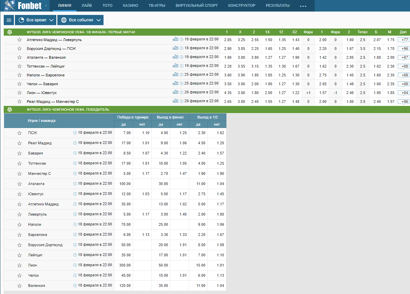This screenshot has height=294, width=410.
Task: Expand +84 extra markets for Лион — Ювентус
Action: click(403, 93)
